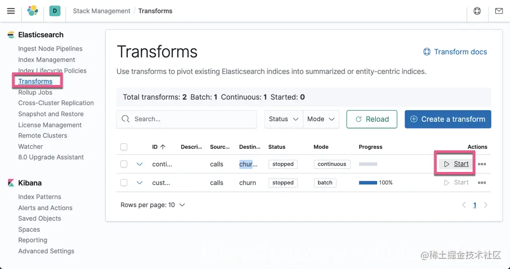
Task: Go to next page arrow
Action: pos(485,205)
